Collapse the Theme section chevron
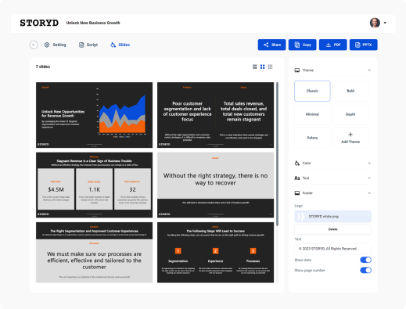 point(369,70)
